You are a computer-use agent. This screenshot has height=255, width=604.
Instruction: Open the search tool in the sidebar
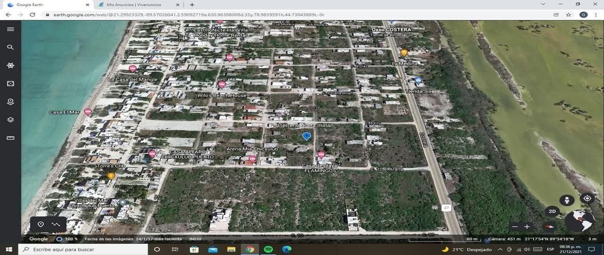point(11,47)
